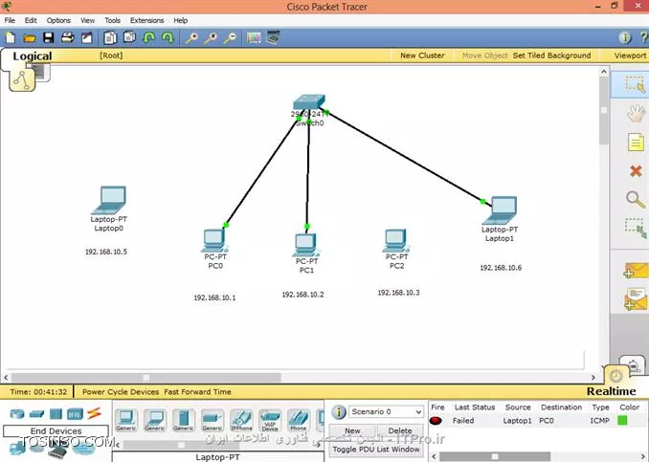The height and width of the screenshot is (462, 649).
Task: Click Fast Forward Time
Action: click(x=197, y=391)
